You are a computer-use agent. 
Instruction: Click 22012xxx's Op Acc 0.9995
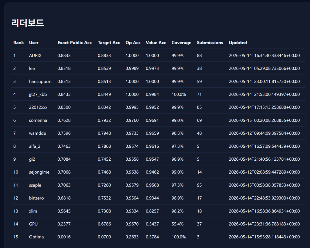132,107
